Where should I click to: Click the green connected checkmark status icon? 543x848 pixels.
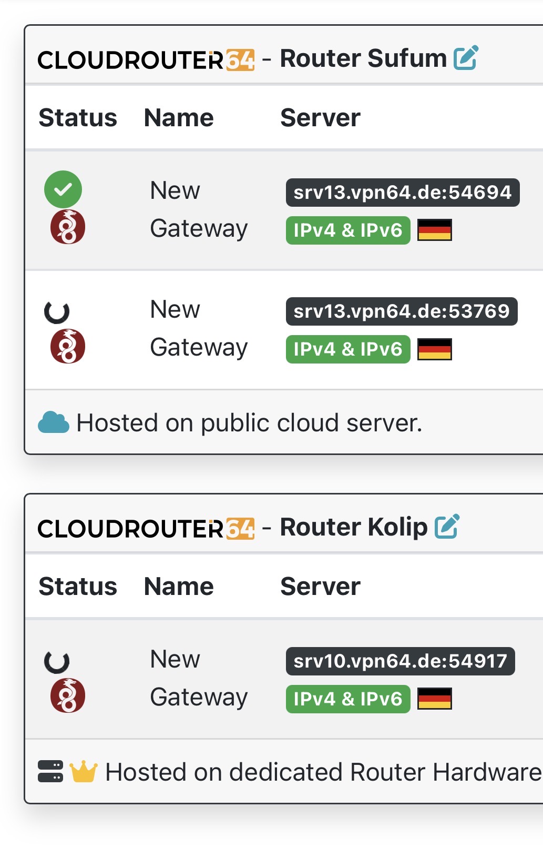(63, 189)
